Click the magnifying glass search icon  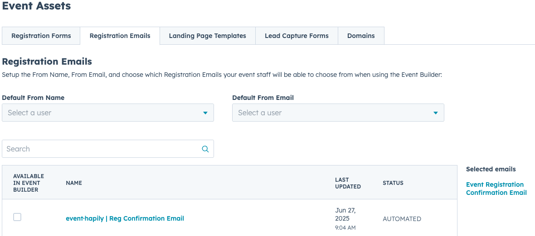(x=205, y=149)
